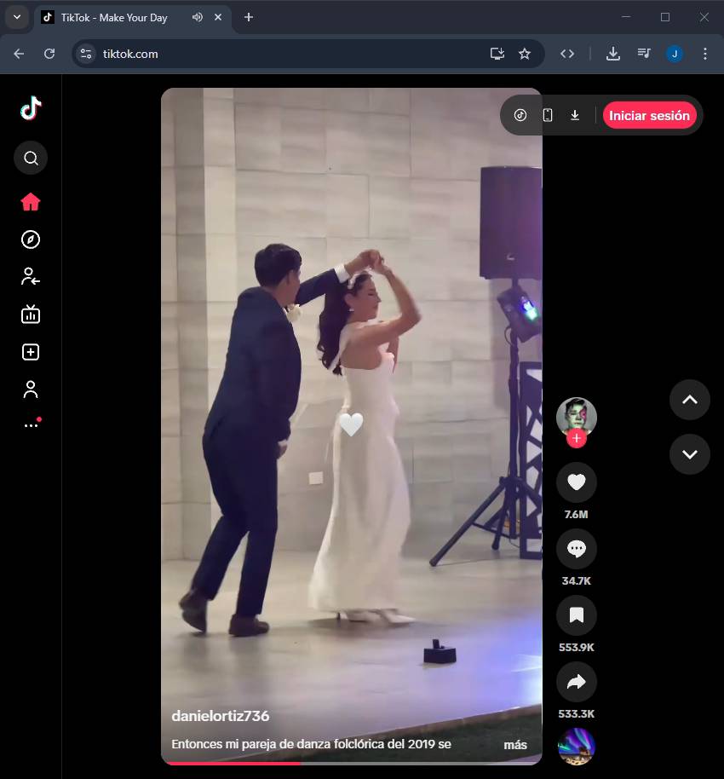Click the Upload plus icon
This screenshot has height=779, width=724.
31,352
